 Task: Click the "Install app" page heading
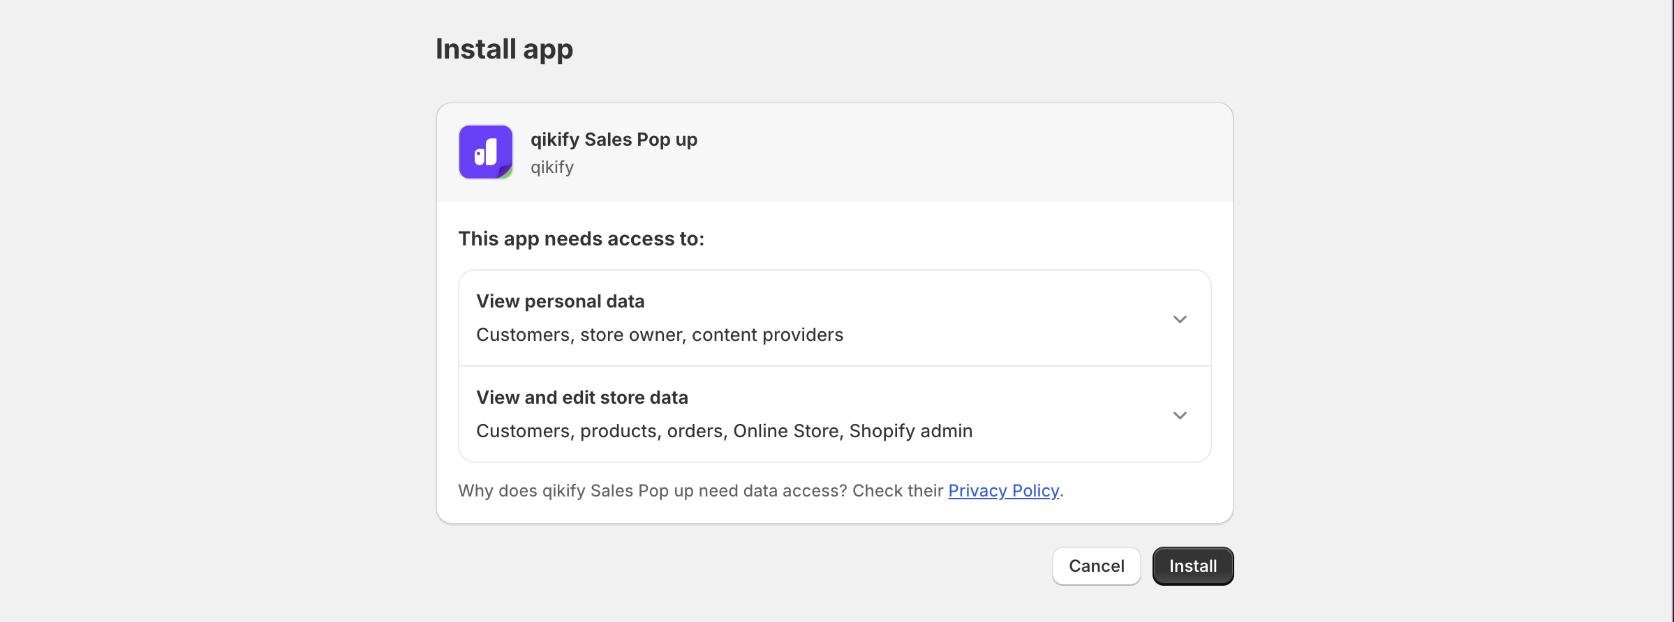504,50
